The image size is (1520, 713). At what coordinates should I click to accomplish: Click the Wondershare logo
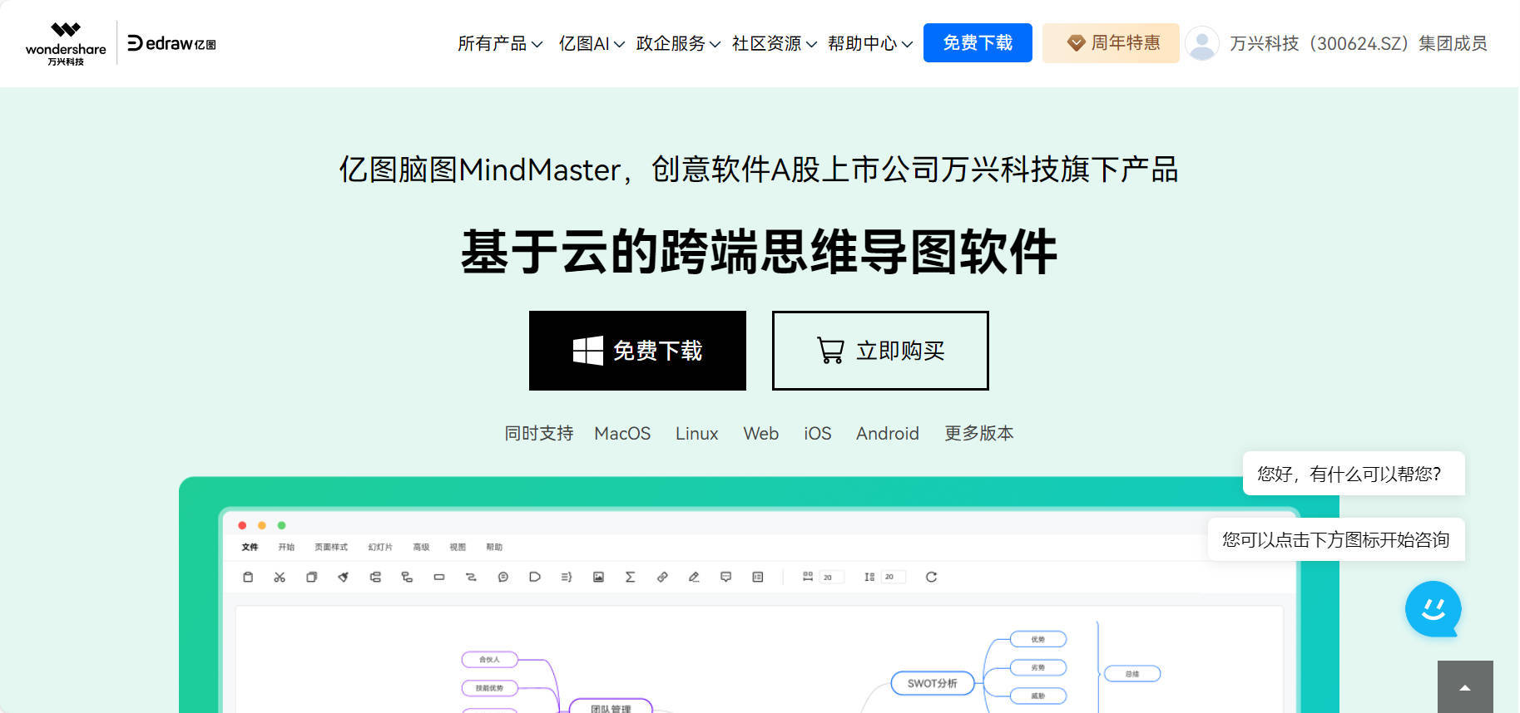pos(66,43)
